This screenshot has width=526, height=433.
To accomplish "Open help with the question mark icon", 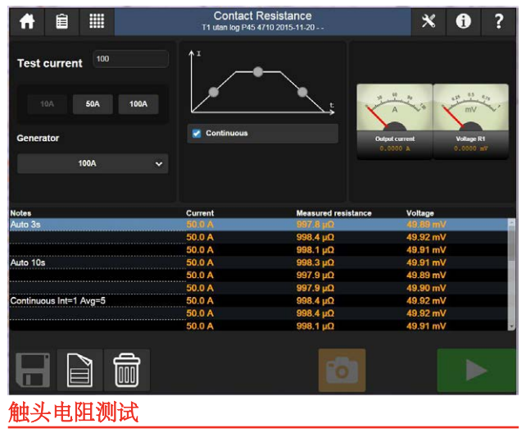I will (498, 21).
